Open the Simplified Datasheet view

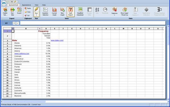click(x=80, y=12)
